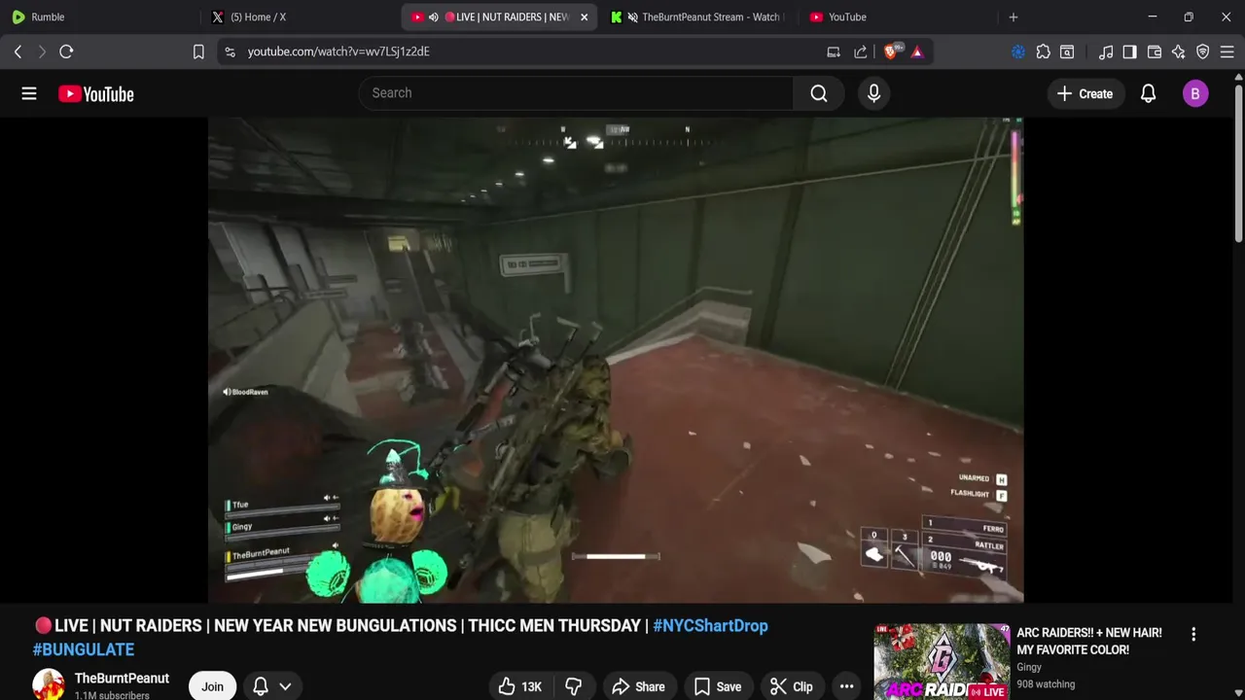Close the LIVE NUT RAIDERS tab
1245x700 pixels.
point(584,17)
